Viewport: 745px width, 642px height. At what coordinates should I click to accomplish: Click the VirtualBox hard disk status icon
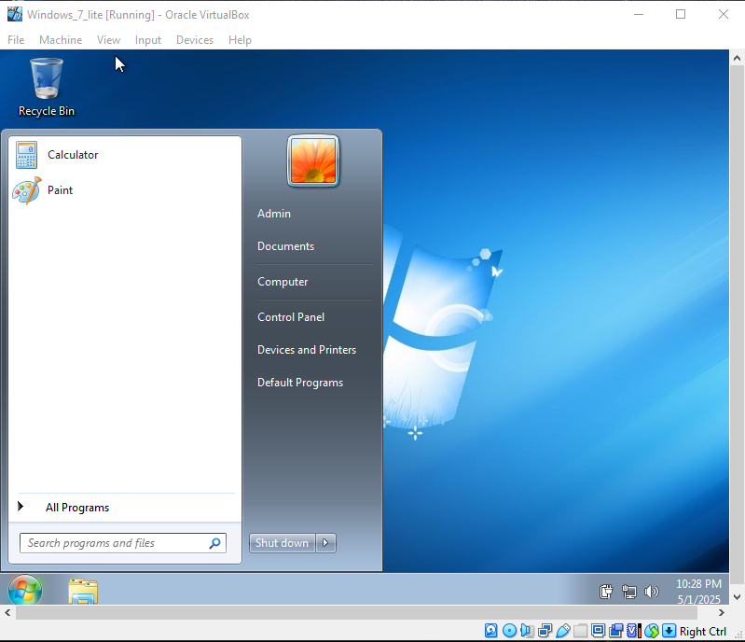491,631
